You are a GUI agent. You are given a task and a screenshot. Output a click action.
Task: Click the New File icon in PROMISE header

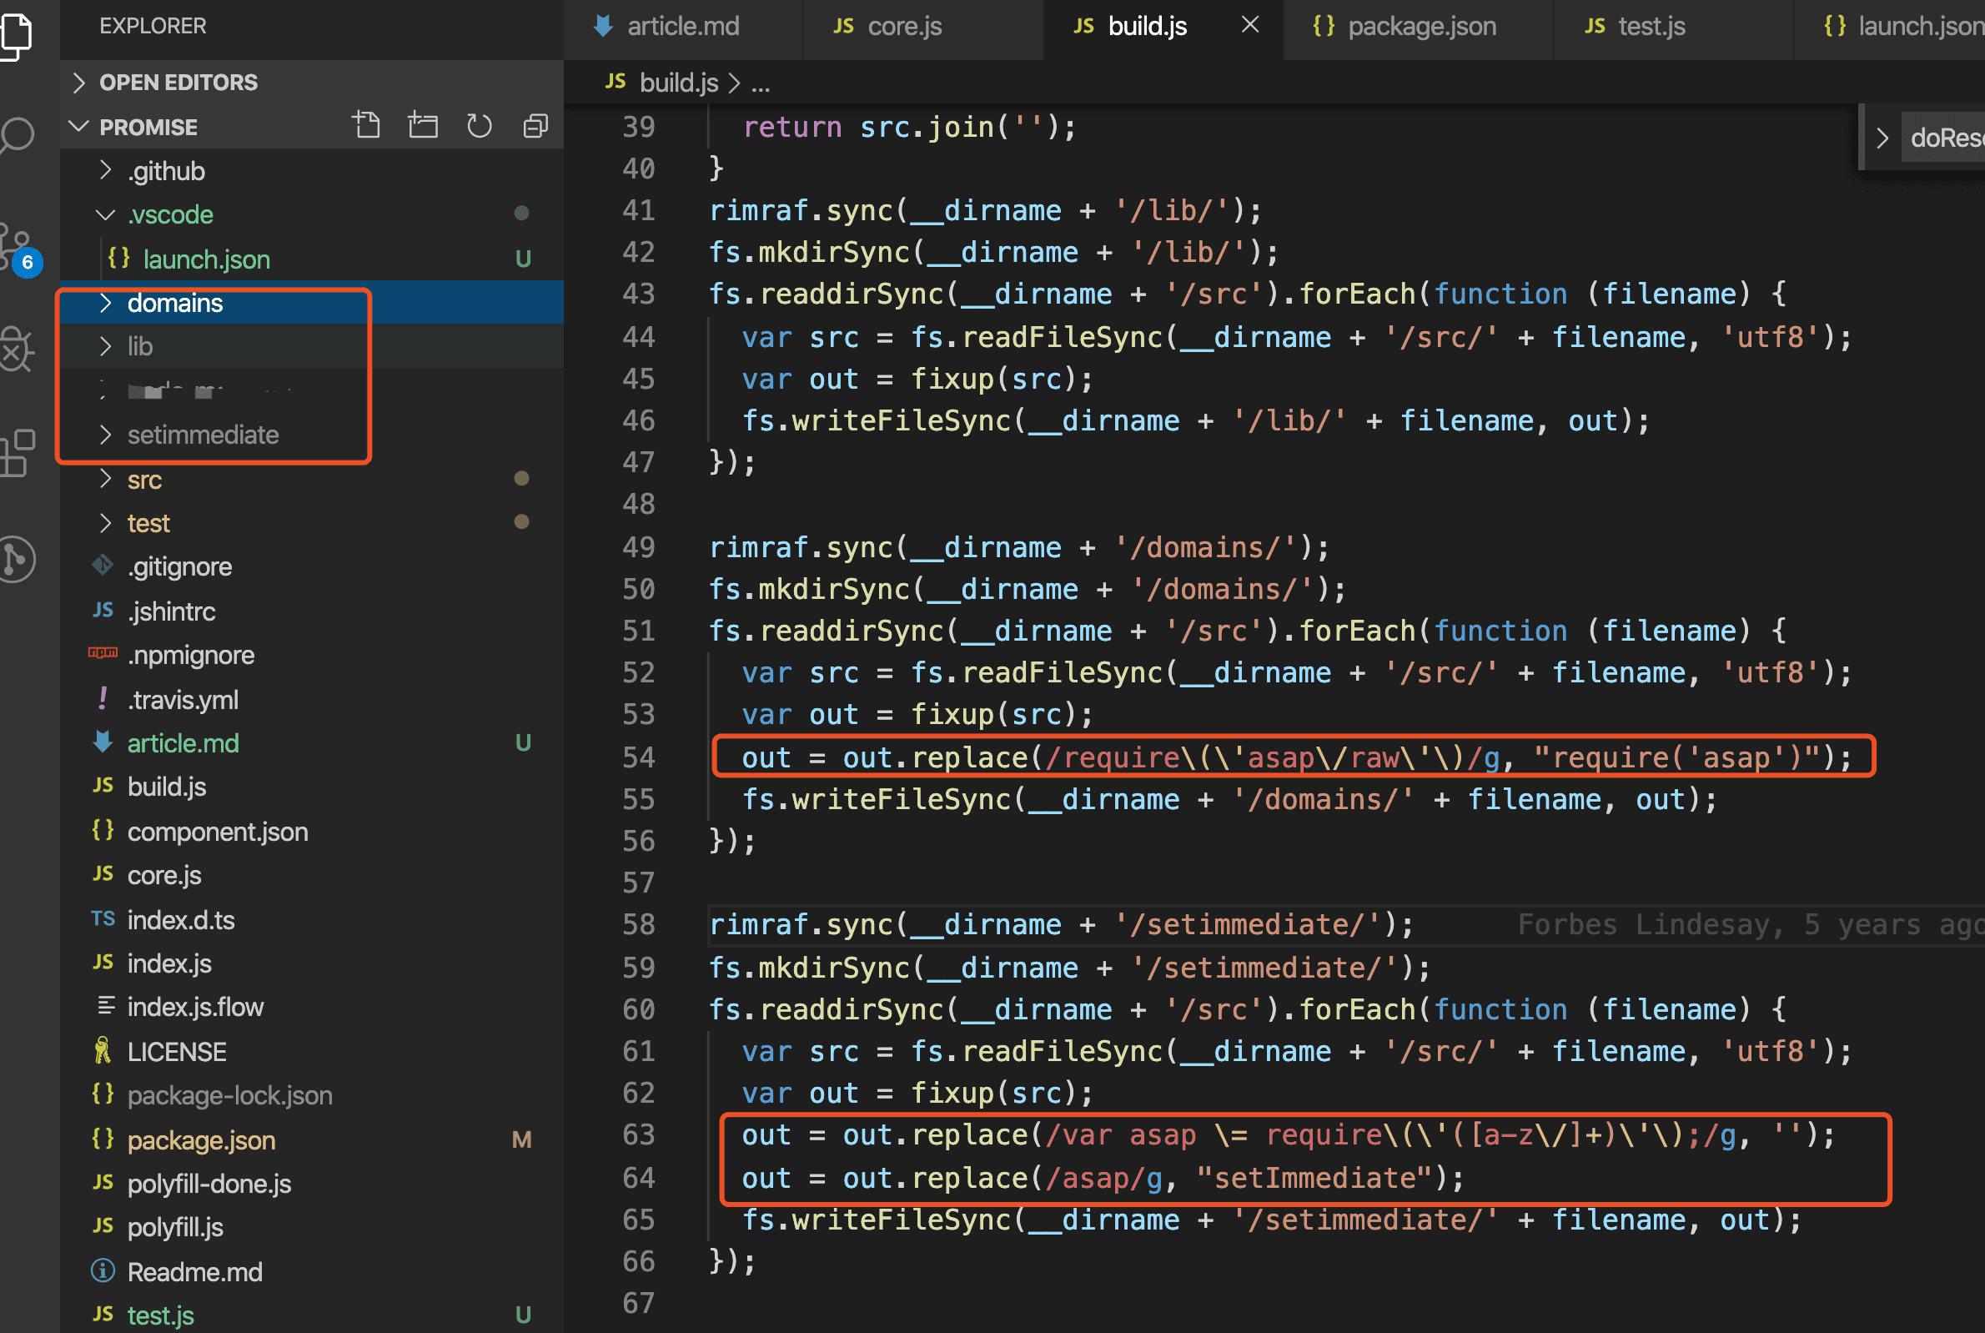(366, 126)
